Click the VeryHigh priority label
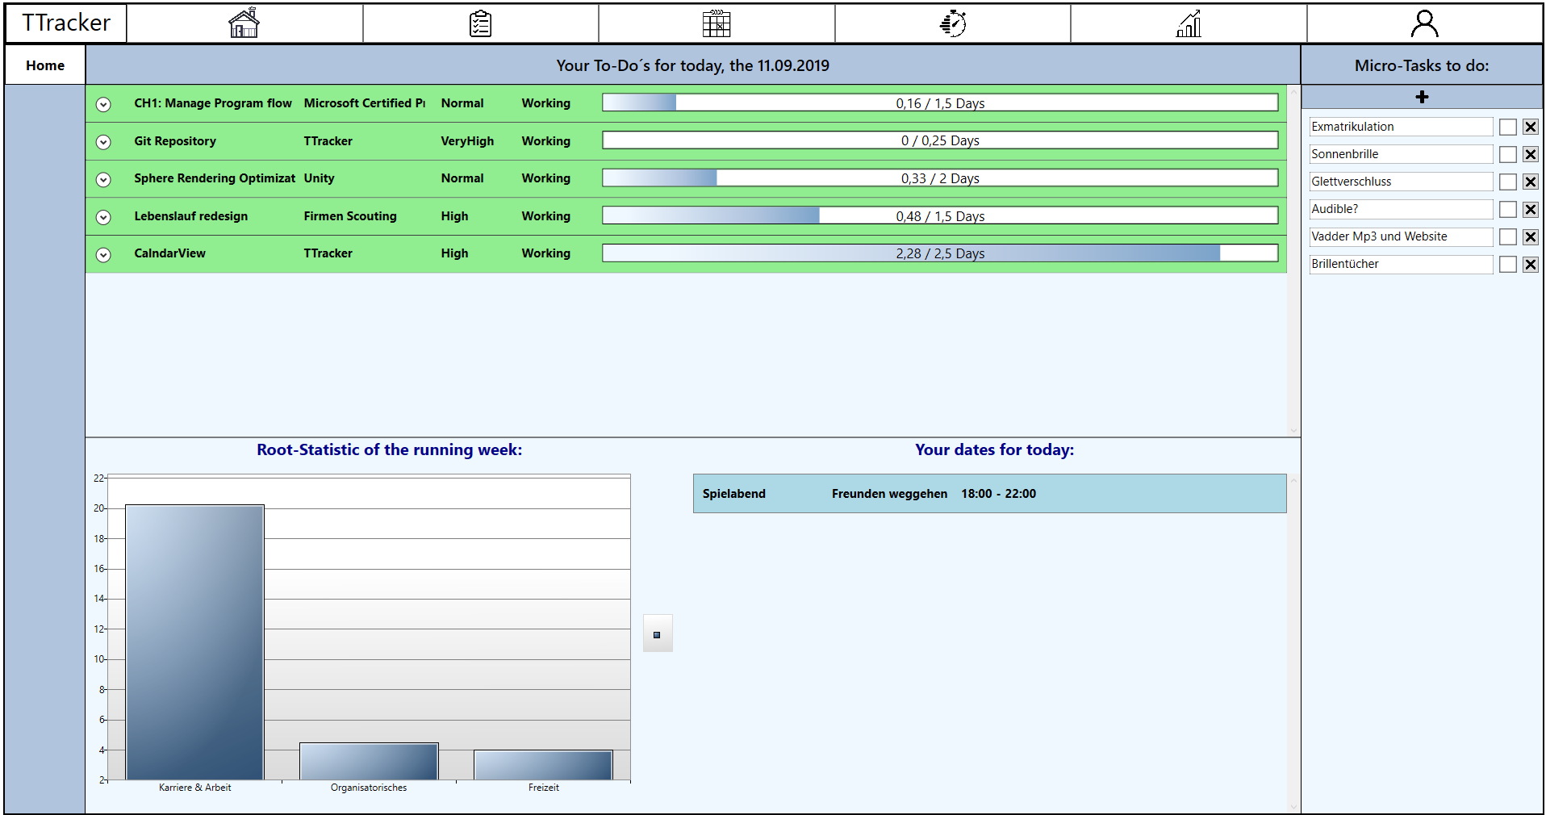1546x815 pixels. coord(467,141)
